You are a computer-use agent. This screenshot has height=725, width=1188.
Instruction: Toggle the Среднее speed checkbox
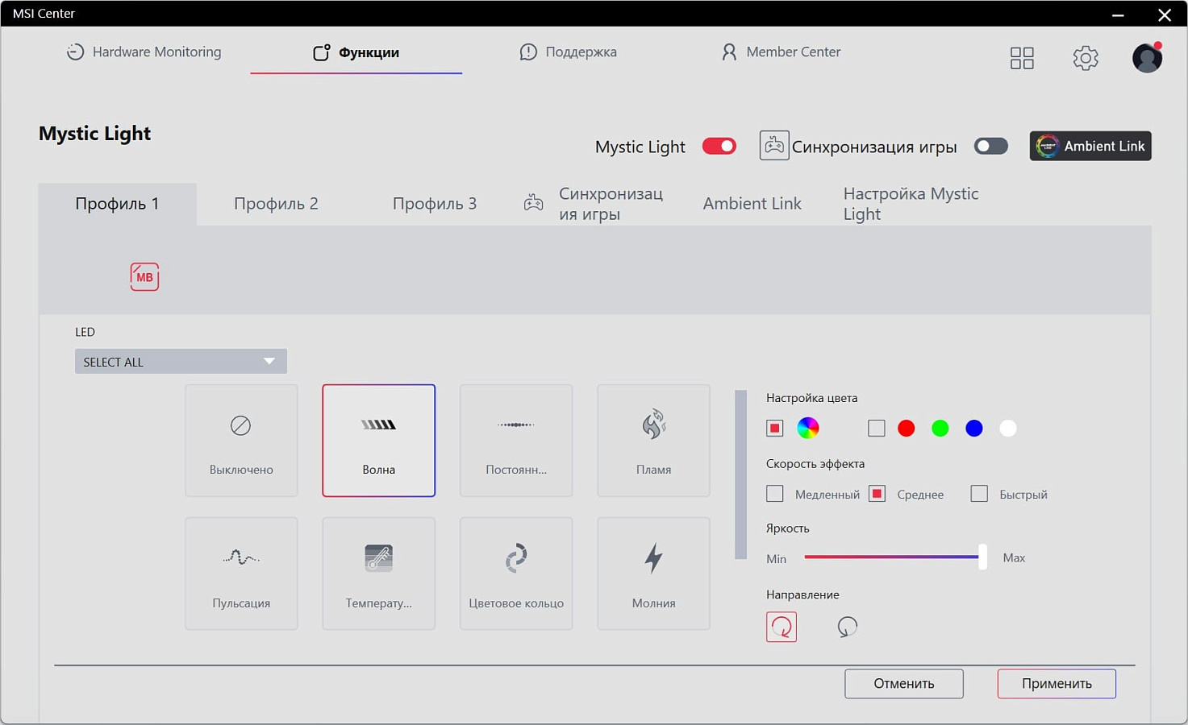[x=877, y=494]
